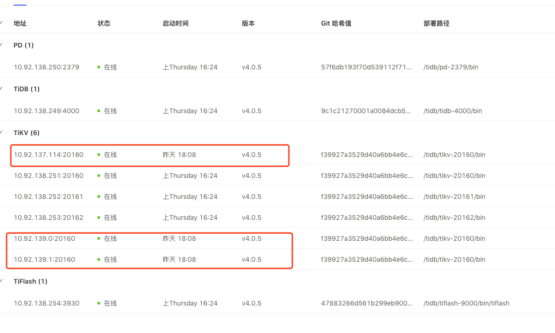Select TiKV address 10.92.137.114:20160

click(48, 155)
